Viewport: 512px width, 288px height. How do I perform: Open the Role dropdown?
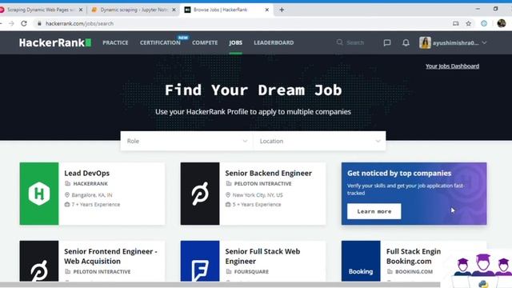[186, 141]
